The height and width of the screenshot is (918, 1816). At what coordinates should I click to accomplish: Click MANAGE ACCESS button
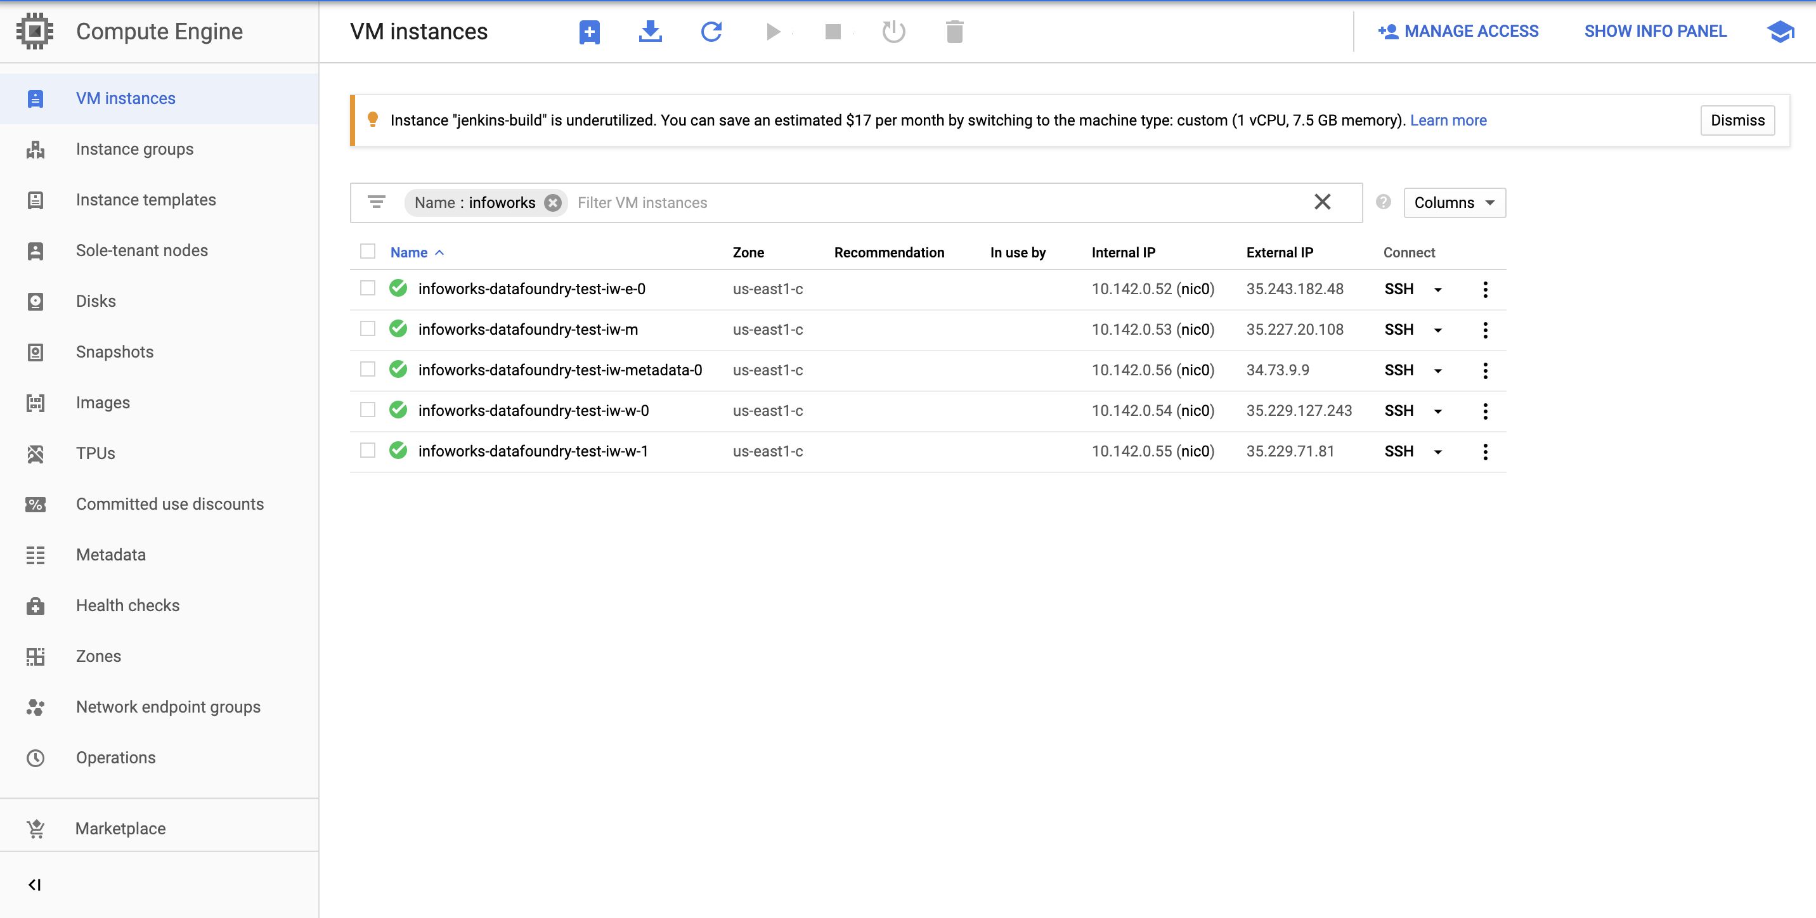(1458, 32)
